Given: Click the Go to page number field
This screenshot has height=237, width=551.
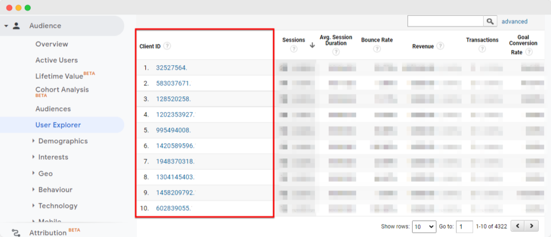Looking at the screenshot, I should point(464,227).
